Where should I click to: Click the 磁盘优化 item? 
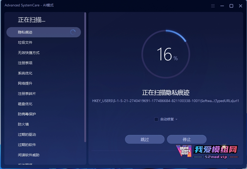pos(25,104)
